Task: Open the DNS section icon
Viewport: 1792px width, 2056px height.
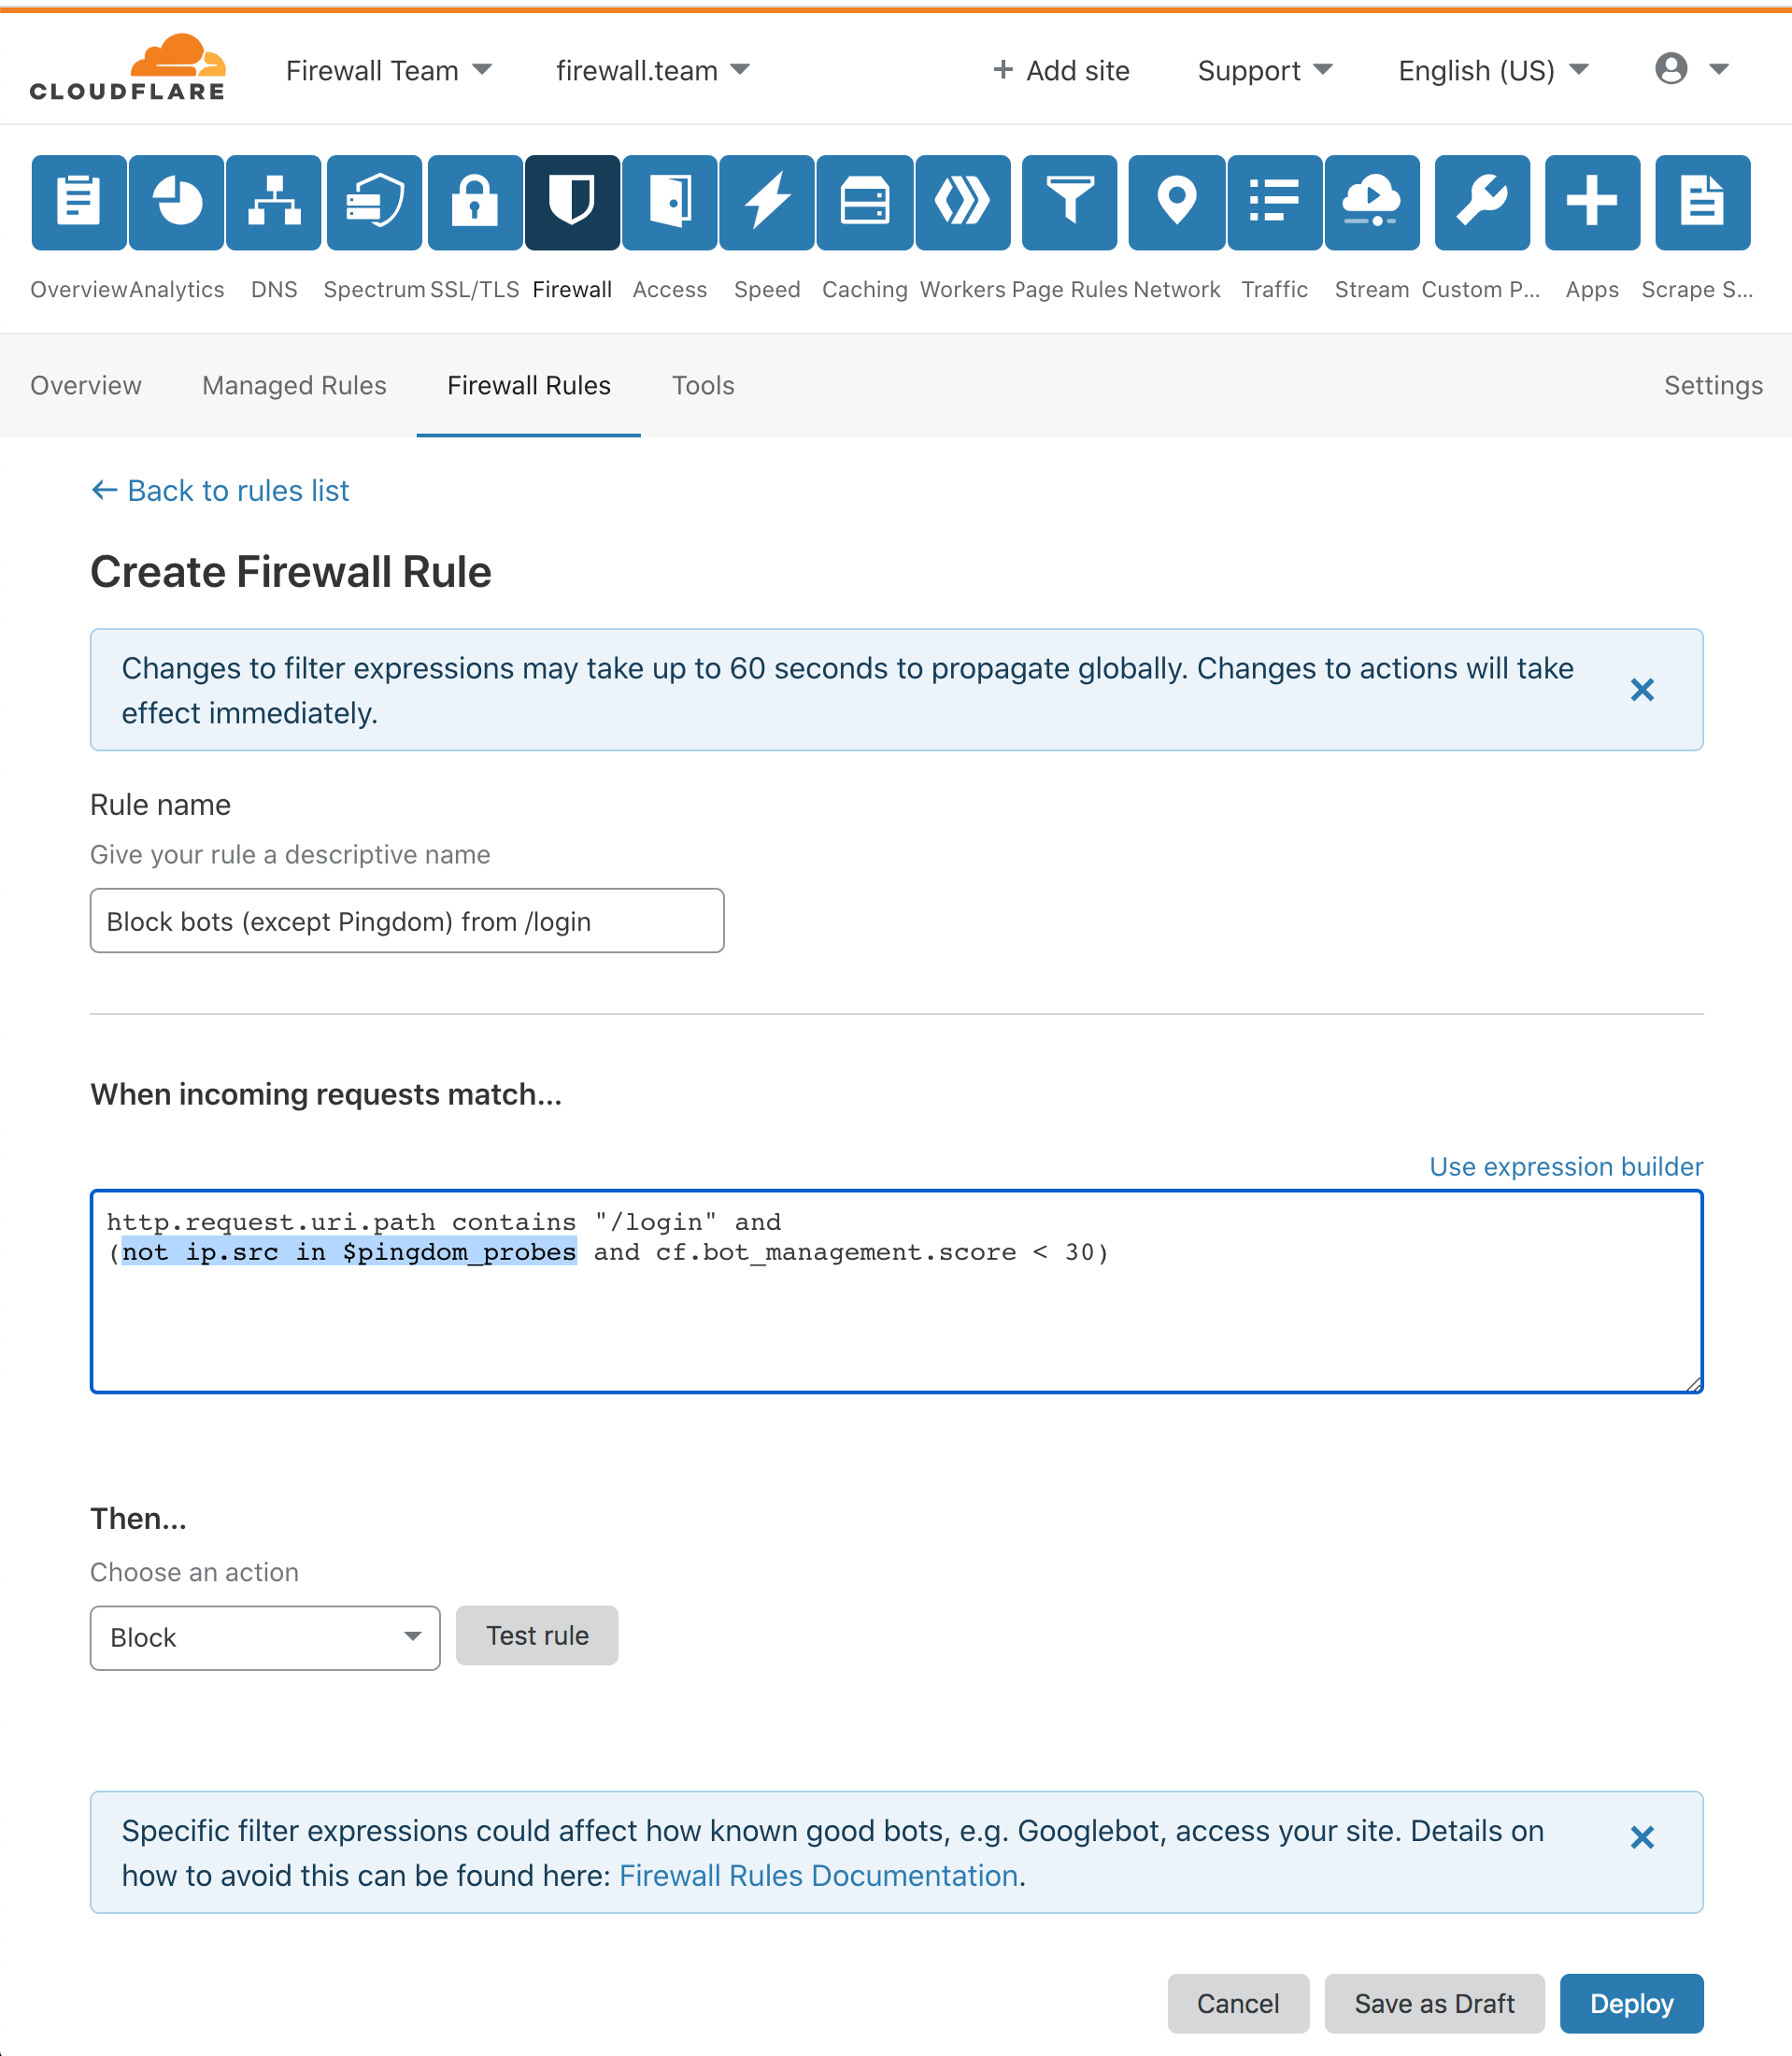Action: (x=273, y=202)
